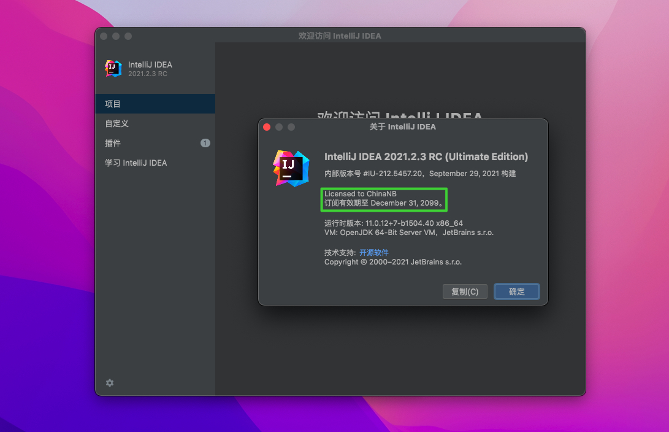The width and height of the screenshot is (669, 432).
Task: Select 项目 tab in sidebar
Action: (x=155, y=104)
